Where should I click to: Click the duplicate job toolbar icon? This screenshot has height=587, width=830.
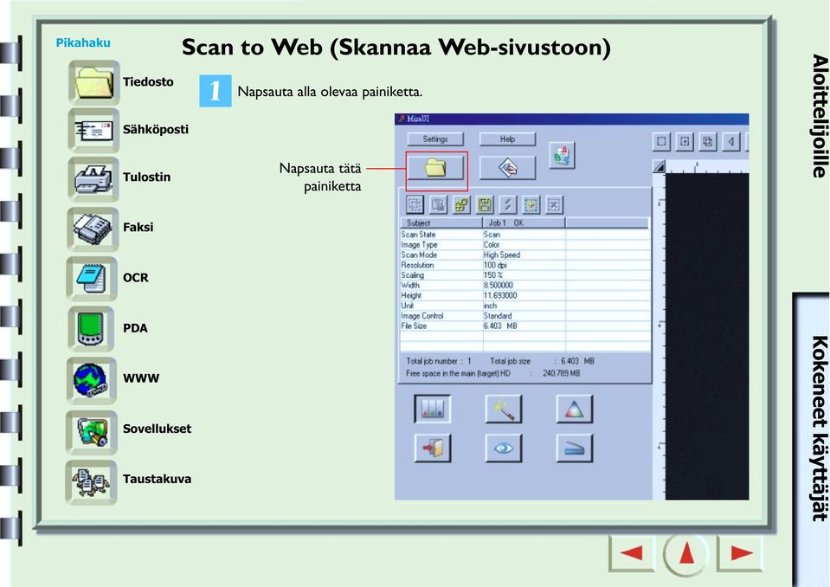438,204
